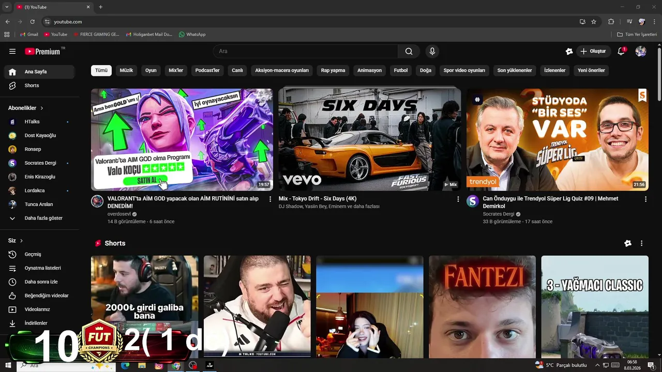
Task: Select the Animasyon filter chip
Action: tap(370, 70)
